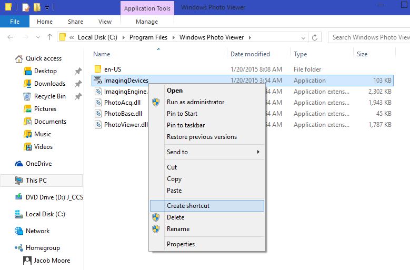Select the ImagingDevices application icon

click(x=97, y=81)
